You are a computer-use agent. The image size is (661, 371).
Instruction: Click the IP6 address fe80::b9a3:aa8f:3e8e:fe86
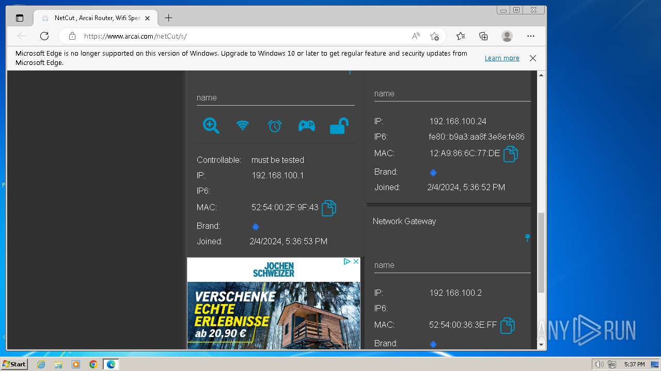tap(477, 137)
